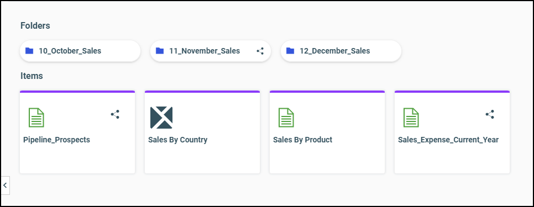Click the green document icon of Sales_Expense_Current_Year
This screenshot has height=207, width=534.
(x=411, y=118)
